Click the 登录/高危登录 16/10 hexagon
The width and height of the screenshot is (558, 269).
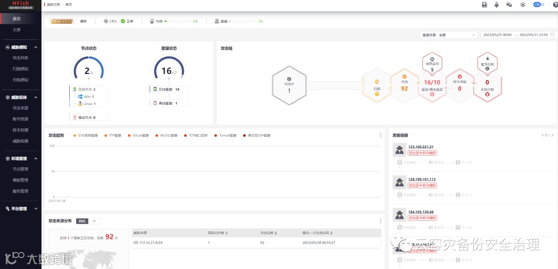point(432,86)
